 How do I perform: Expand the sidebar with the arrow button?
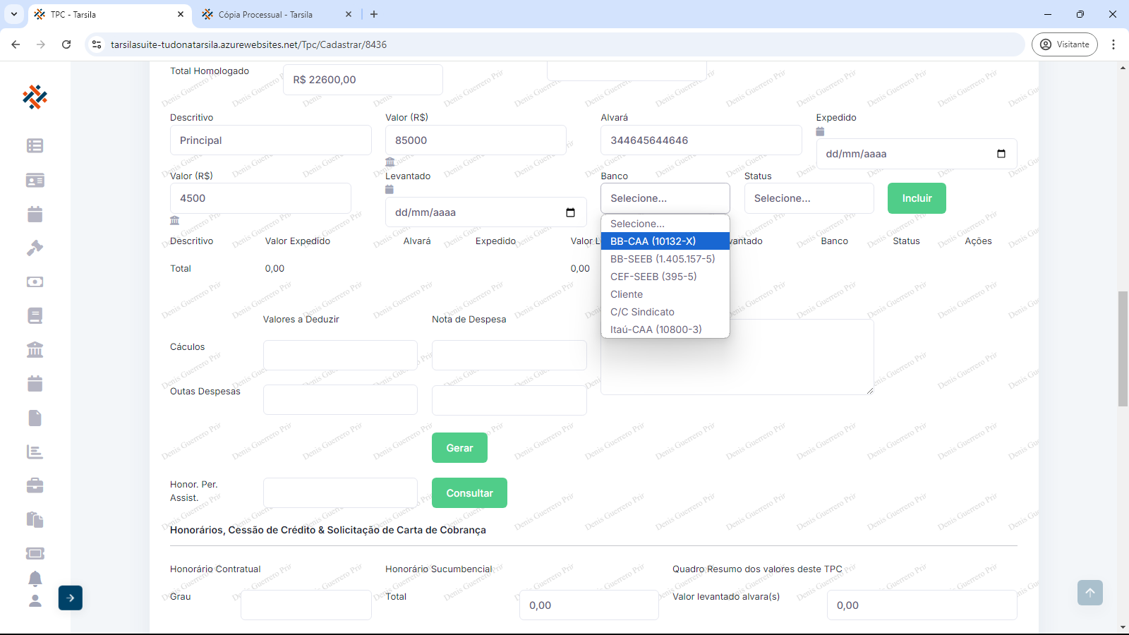(71, 598)
